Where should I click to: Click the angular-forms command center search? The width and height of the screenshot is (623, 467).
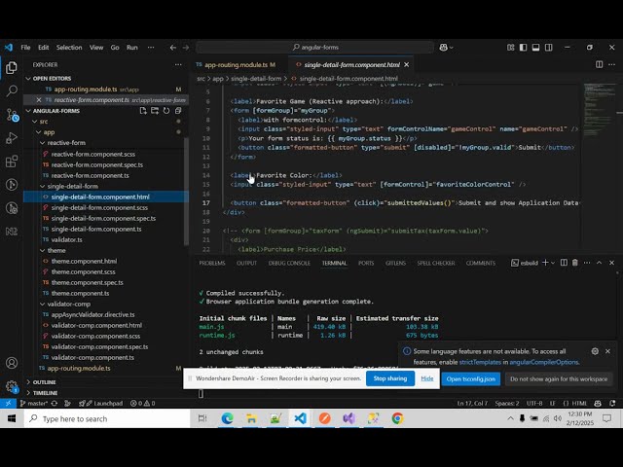(x=314, y=48)
